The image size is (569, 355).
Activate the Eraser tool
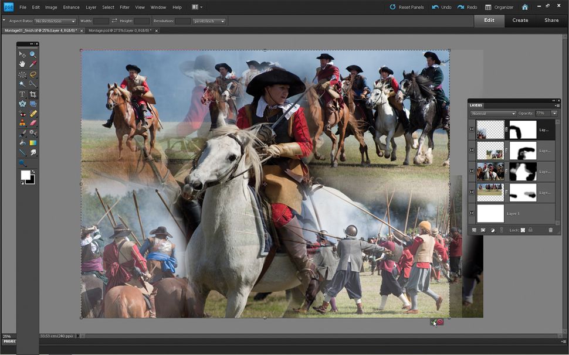click(33, 124)
